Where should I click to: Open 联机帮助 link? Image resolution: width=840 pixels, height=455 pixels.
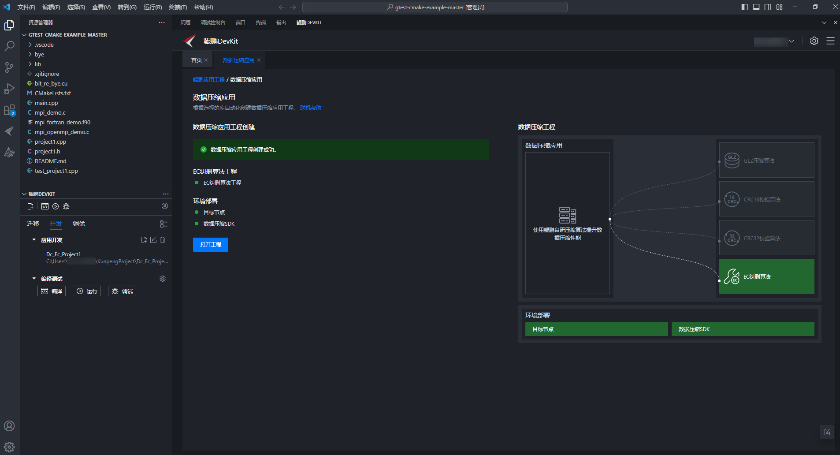(x=311, y=108)
